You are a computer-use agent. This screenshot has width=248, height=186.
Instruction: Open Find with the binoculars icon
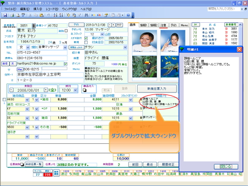tap(86, 15)
